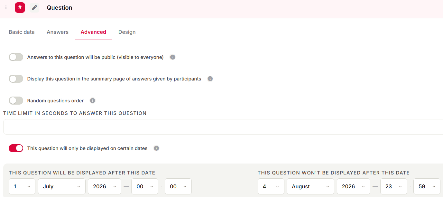Toggle display question in summary page
Image resolution: width=443 pixels, height=197 pixels.
point(16,79)
